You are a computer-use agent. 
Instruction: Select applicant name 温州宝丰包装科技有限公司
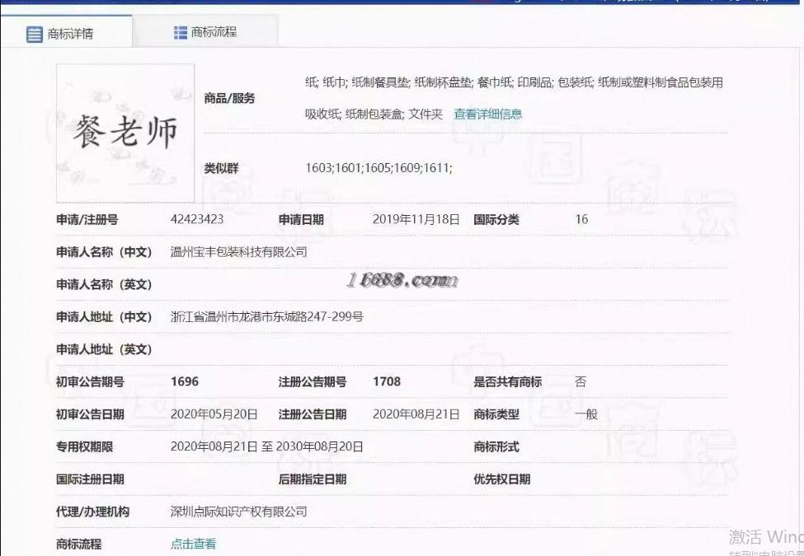[x=239, y=252]
